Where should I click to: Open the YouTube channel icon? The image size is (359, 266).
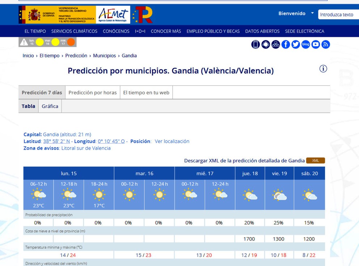[316, 44]
